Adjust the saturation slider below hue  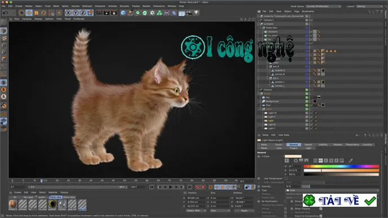coord(341,170)
